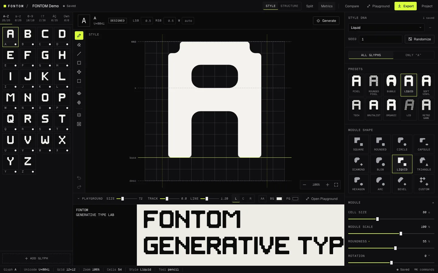This screenshot has width=438, height=273.
Task: Clear the glyph canvas
Action: tap(79, 124)
